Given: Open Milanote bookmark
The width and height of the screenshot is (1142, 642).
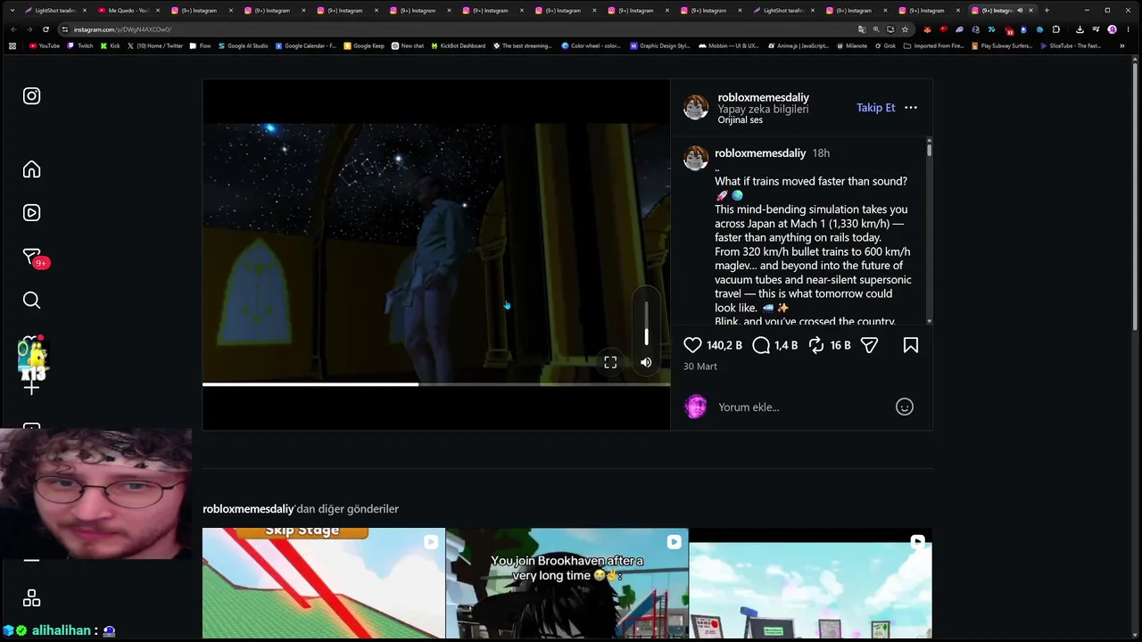Looking at the screenshot, I should (x=851, y=45).
